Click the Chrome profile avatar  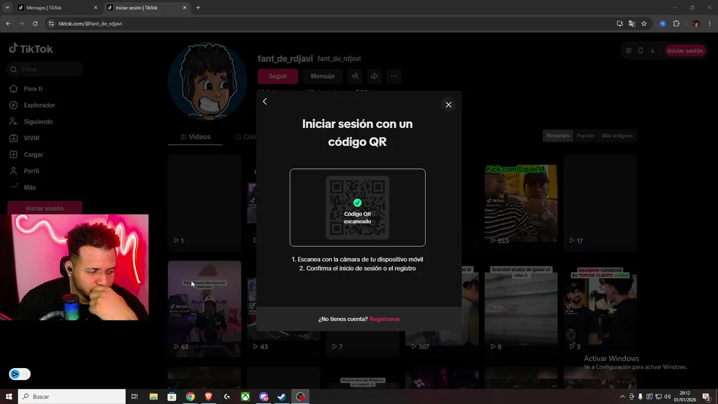coord(696,24)
